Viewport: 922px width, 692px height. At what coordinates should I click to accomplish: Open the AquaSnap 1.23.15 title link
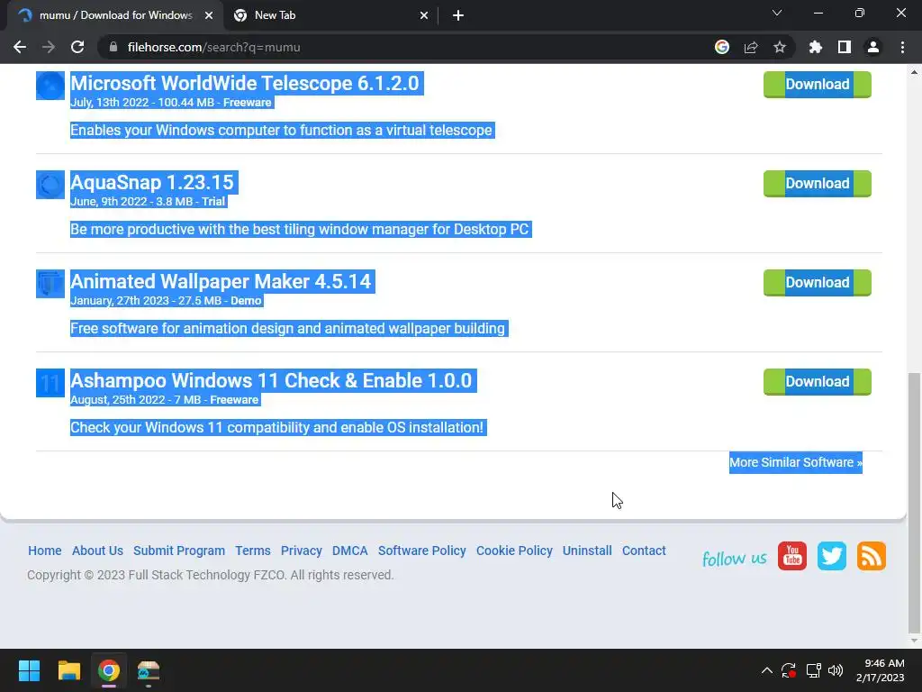(151, 182)
